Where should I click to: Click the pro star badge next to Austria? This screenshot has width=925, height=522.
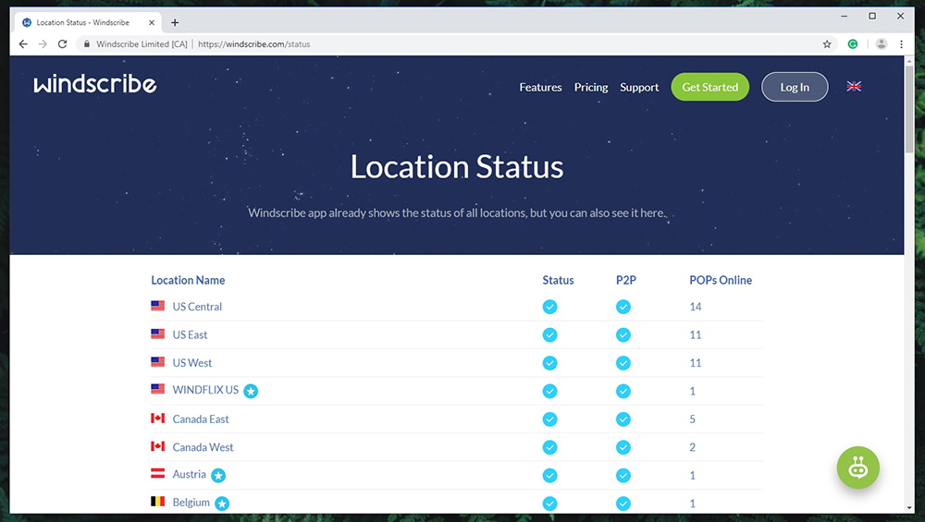218,476
